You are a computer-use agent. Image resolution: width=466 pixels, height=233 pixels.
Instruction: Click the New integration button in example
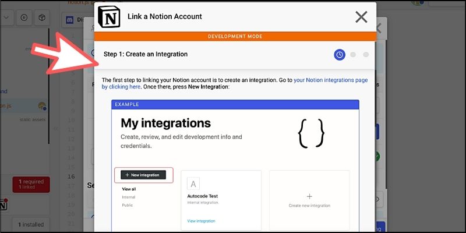point(143,175)
